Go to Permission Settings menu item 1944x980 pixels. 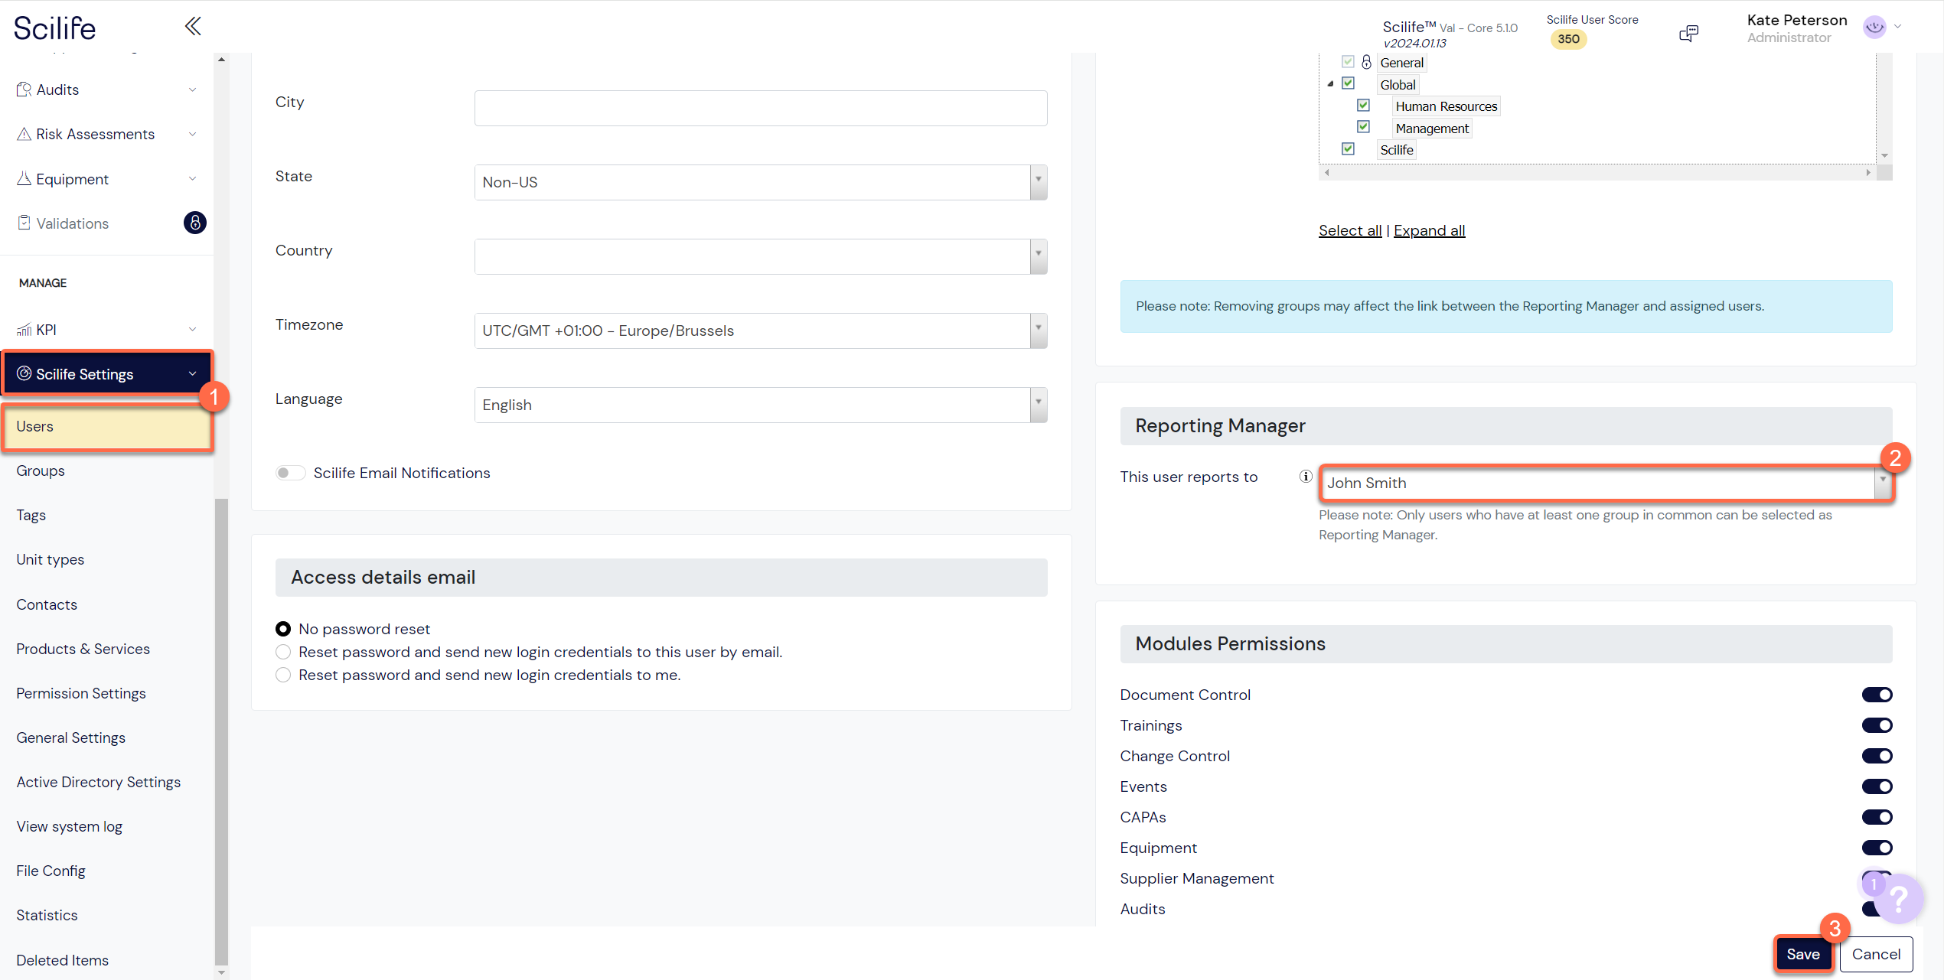pos(81,693)
